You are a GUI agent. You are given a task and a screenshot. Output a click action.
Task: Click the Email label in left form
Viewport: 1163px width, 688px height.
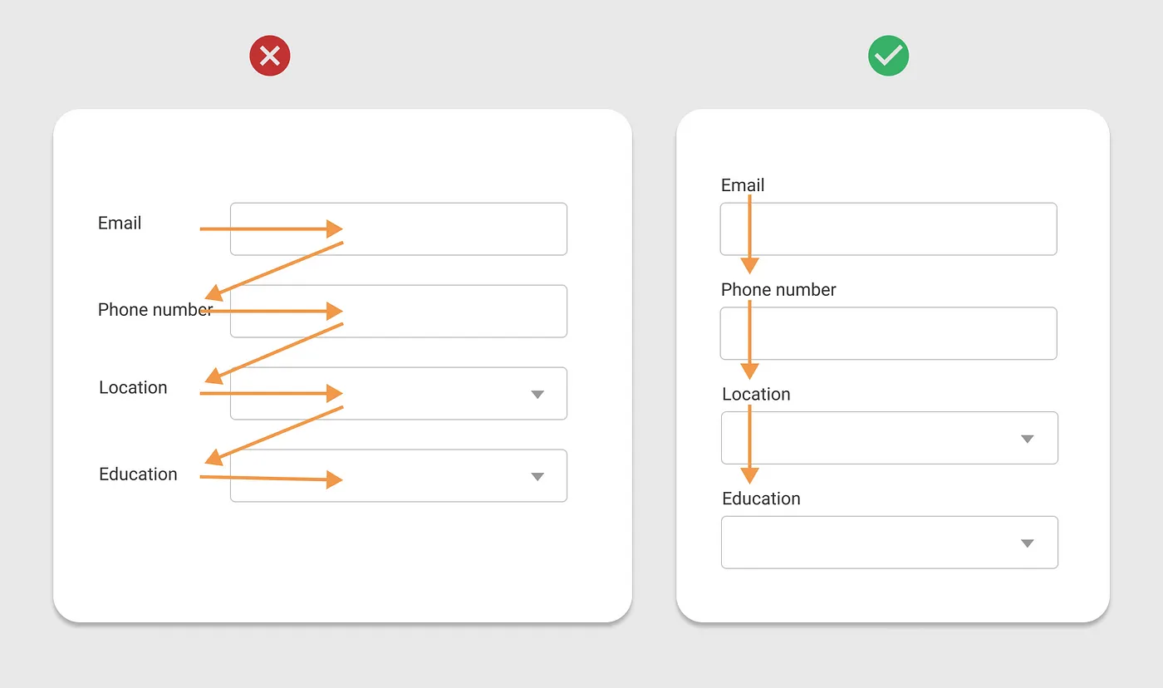pos(120,223)
